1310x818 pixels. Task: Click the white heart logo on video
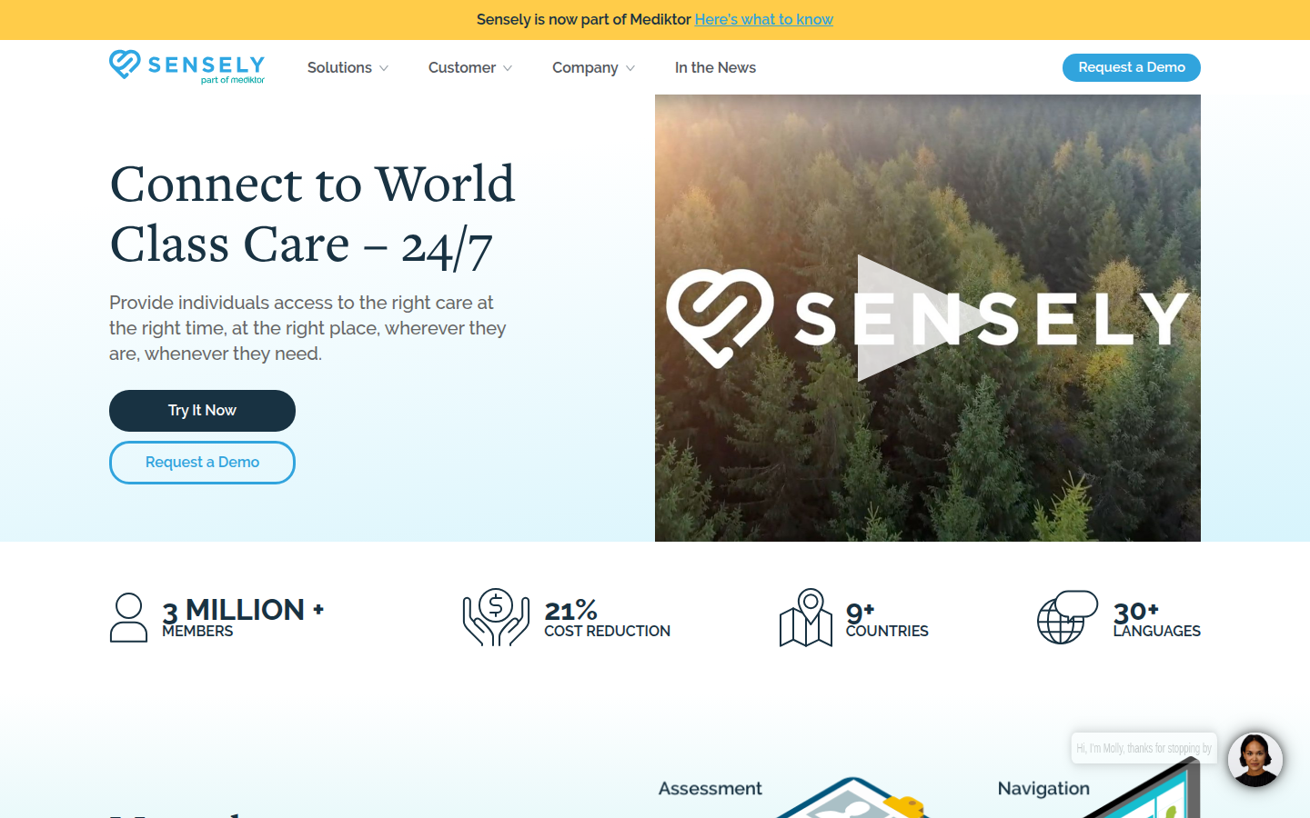click(x=720, y=318)
